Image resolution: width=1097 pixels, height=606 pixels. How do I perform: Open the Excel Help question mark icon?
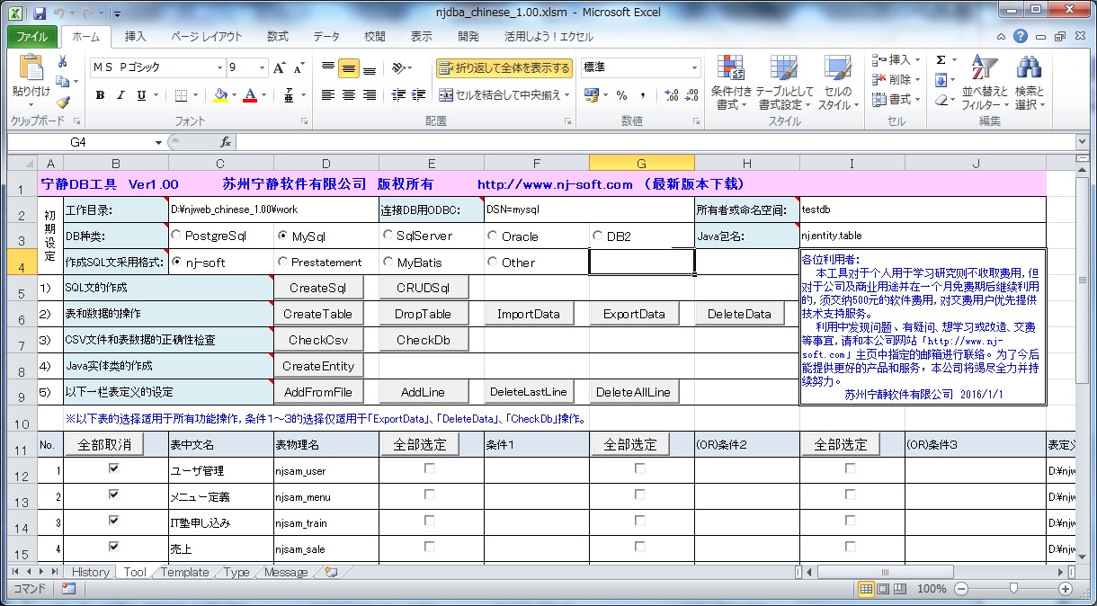pyautogui.click(x=1021, y=37)
